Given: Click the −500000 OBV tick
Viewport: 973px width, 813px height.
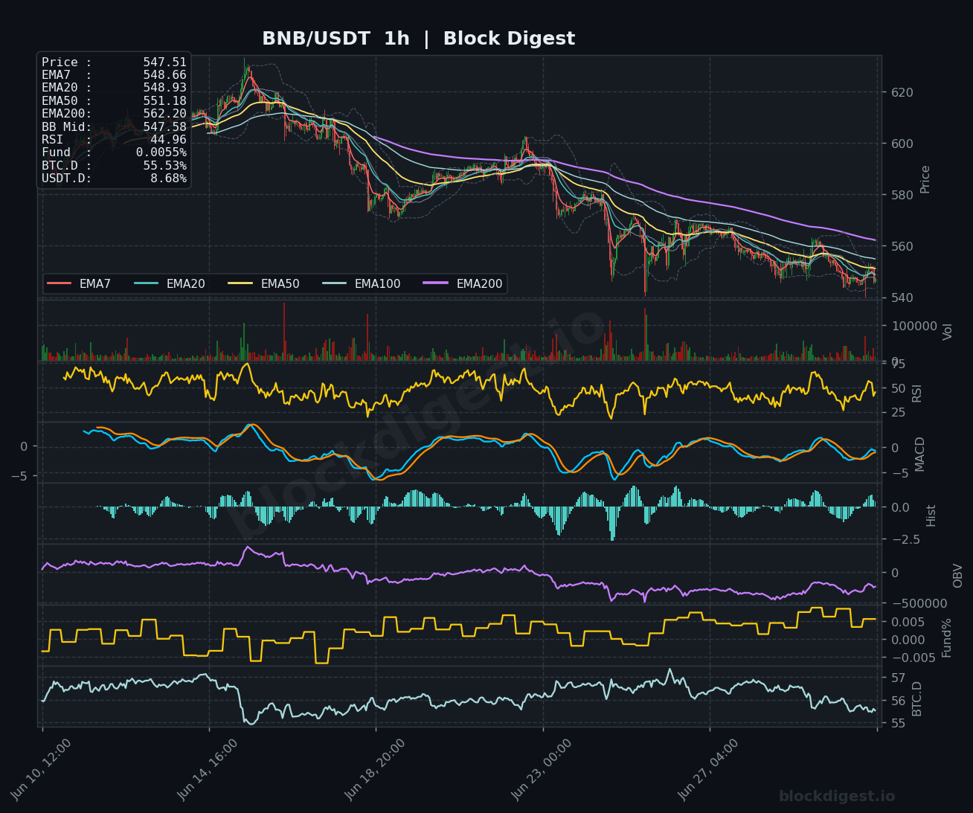Looking at the screenshot, I should tap(919, 604).
